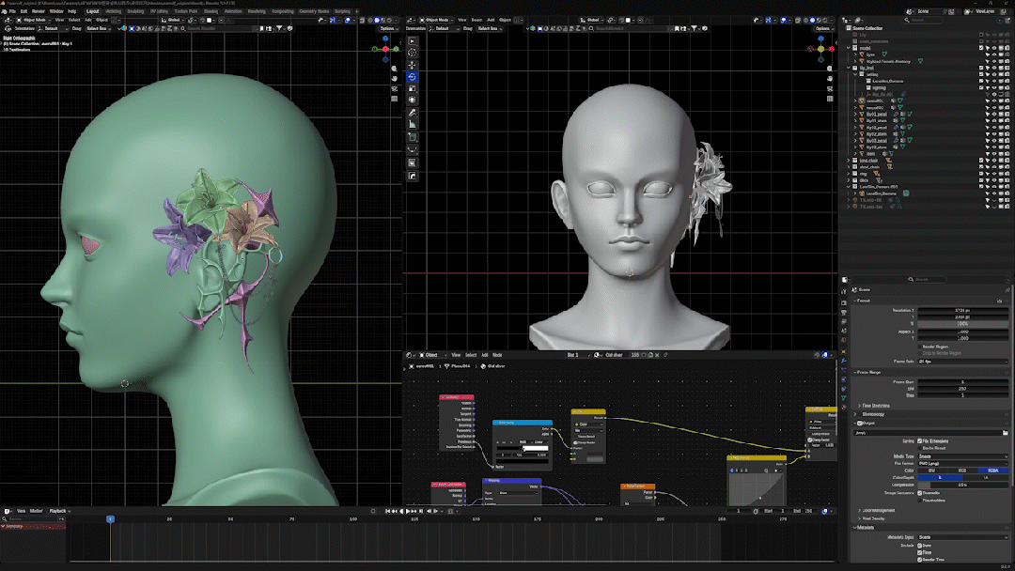
Task: Select the Cursor tool in viewport toolbar
Action: (413, 53)
